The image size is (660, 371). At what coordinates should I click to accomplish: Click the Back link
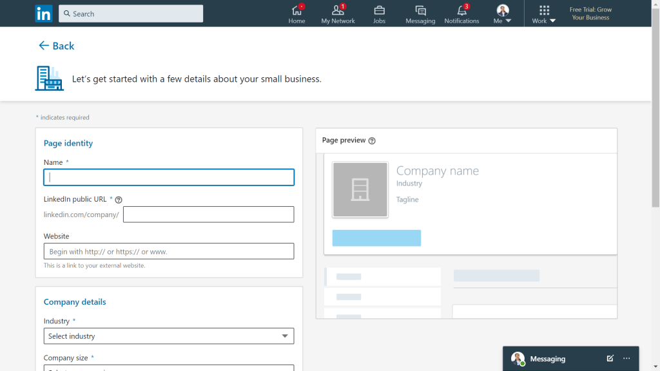tap(57, 46)
